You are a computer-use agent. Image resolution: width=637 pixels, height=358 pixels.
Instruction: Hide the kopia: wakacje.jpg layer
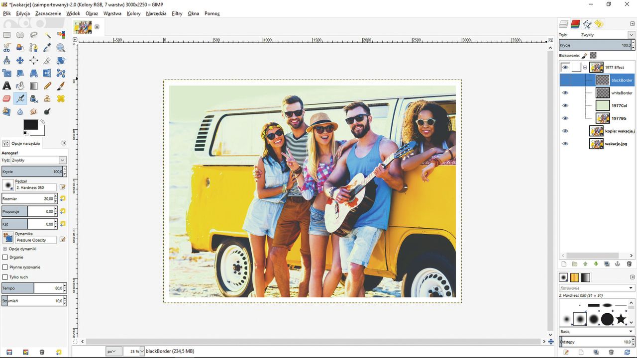[x=565, y=131]
